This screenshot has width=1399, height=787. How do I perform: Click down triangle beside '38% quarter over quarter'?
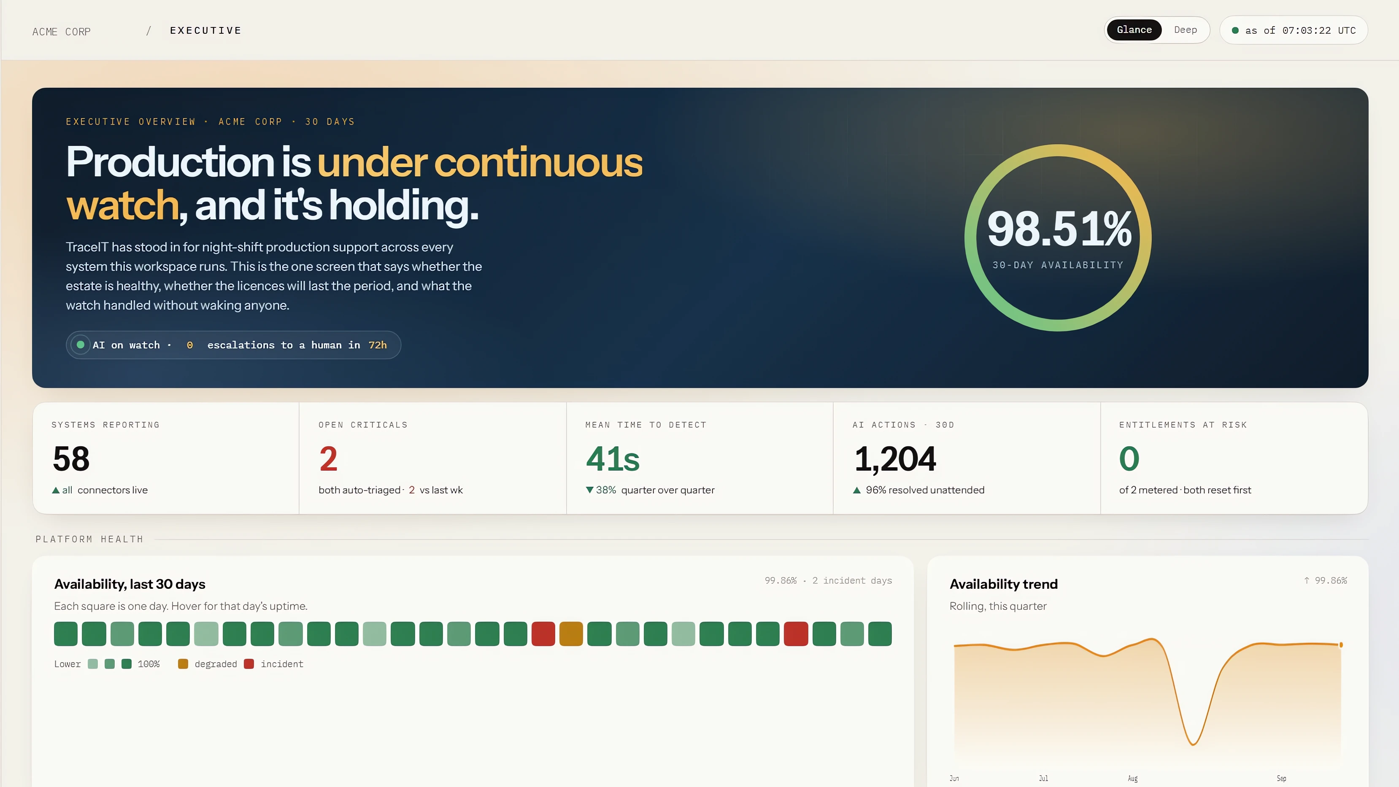[590, 490]
